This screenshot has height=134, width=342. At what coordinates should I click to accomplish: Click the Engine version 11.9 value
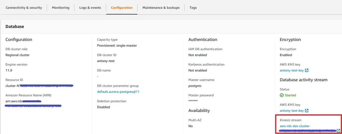(9, 71)
